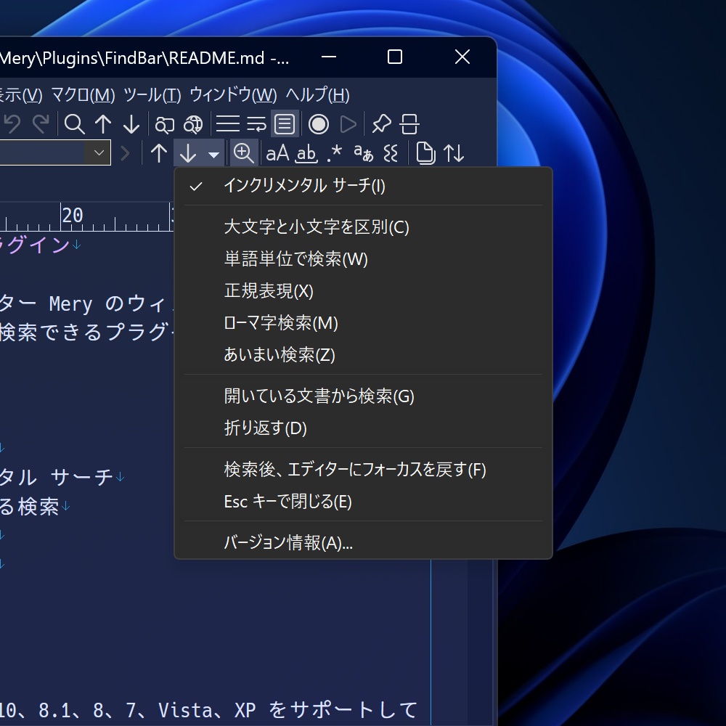Viewport: 726px width, 726px height.
Task: Open the ヘルプ(H) menu
Action: click(x=318, y=95)
